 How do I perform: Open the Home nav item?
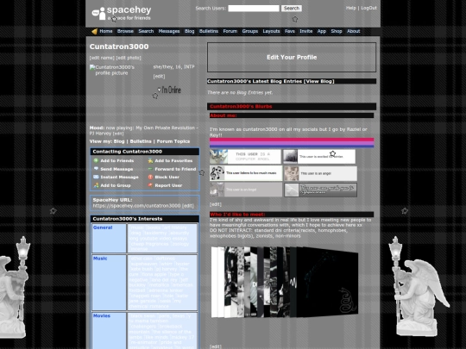(106, 31)
